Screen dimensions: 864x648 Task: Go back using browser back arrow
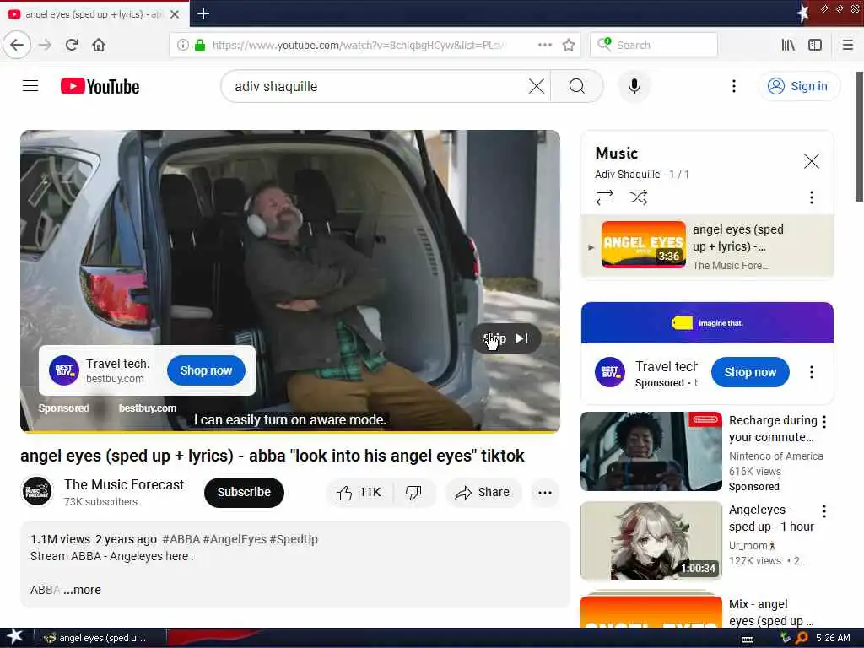[x=17, y=45]
